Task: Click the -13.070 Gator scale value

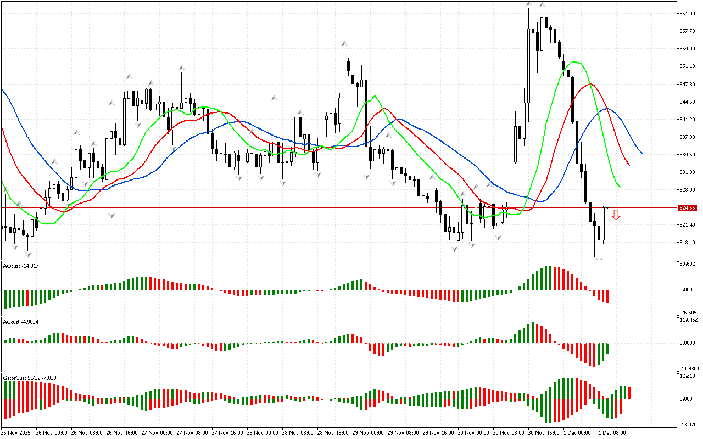Action: tap(688, 425)
